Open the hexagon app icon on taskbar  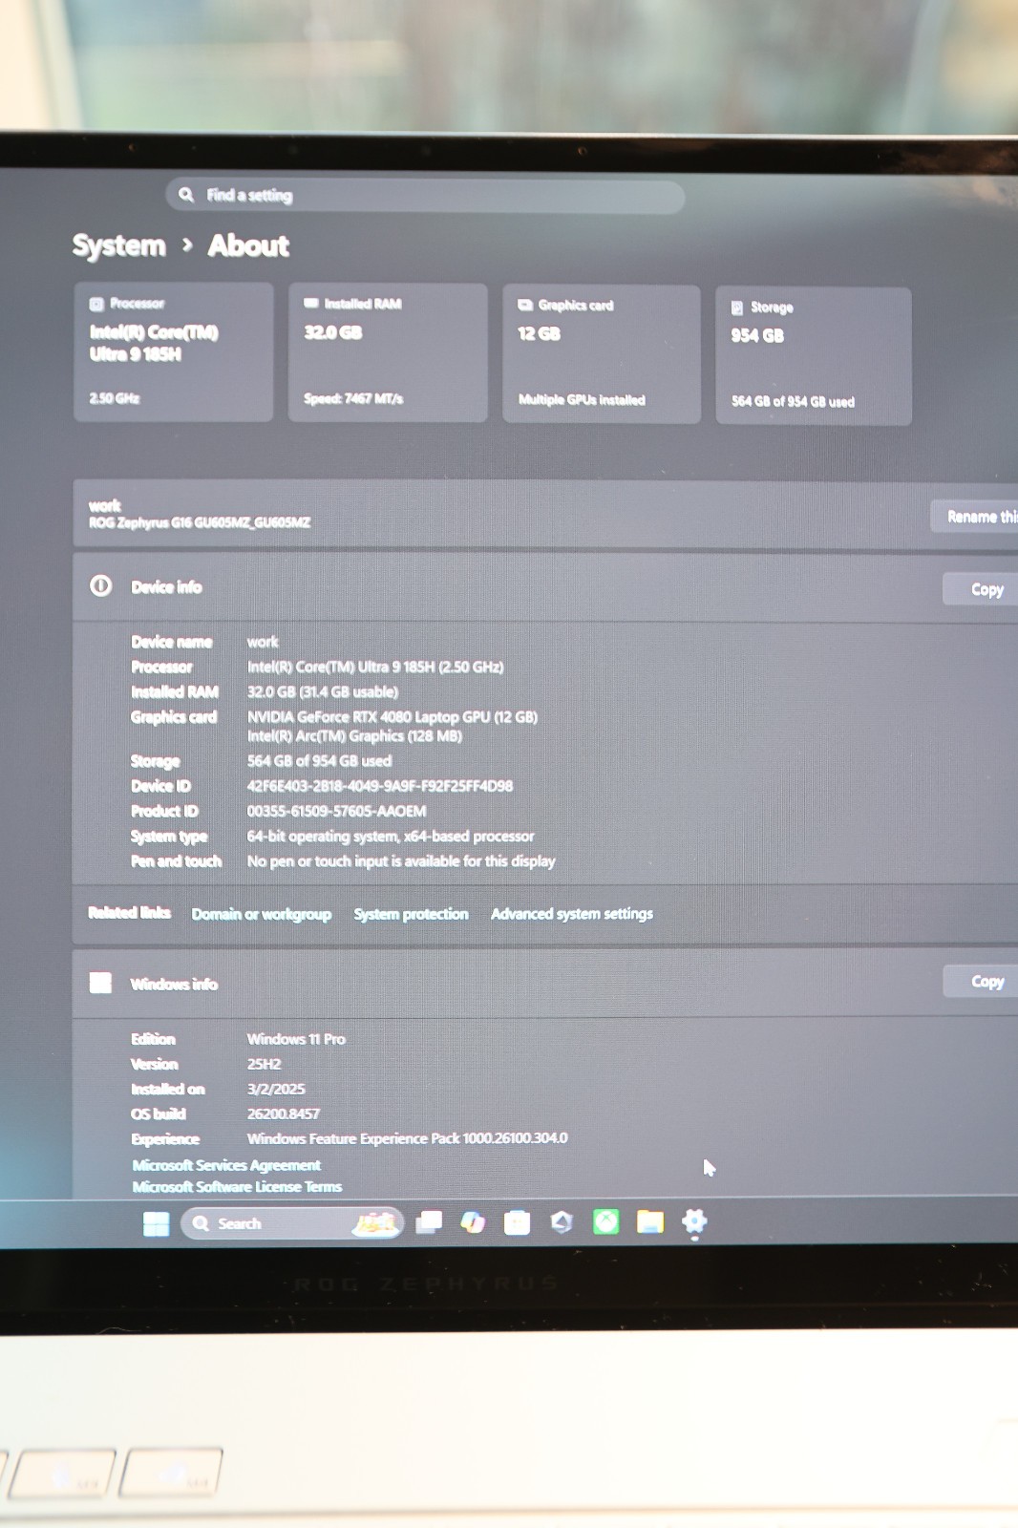click(x=562, y=1222)
